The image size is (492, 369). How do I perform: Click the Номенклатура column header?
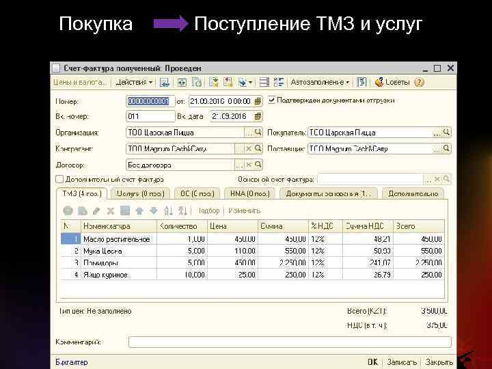119,226
